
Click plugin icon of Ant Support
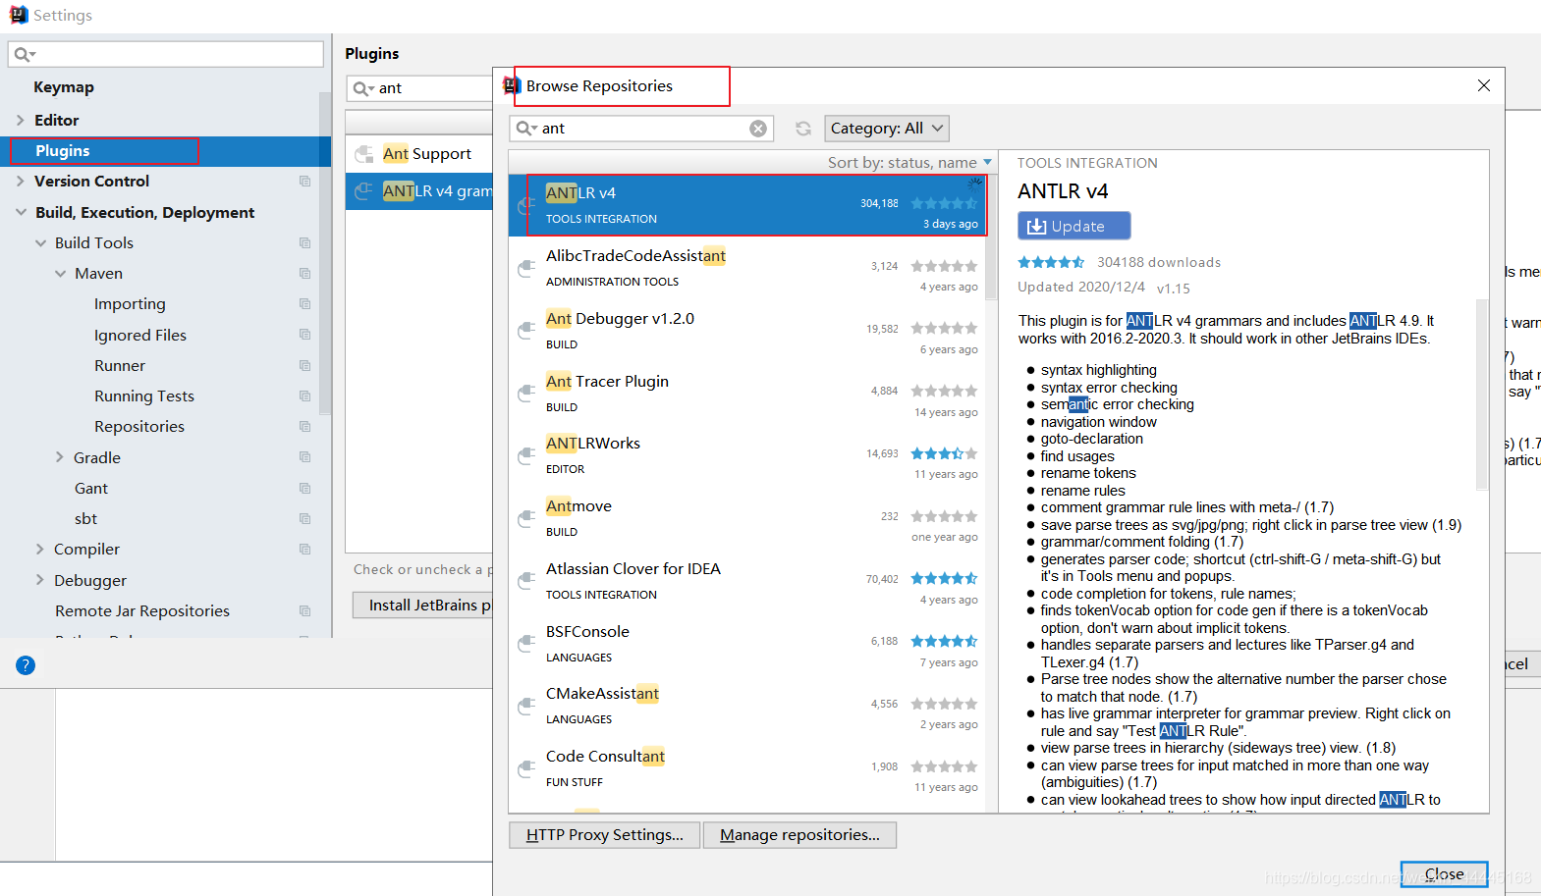(x=364, y=154)
